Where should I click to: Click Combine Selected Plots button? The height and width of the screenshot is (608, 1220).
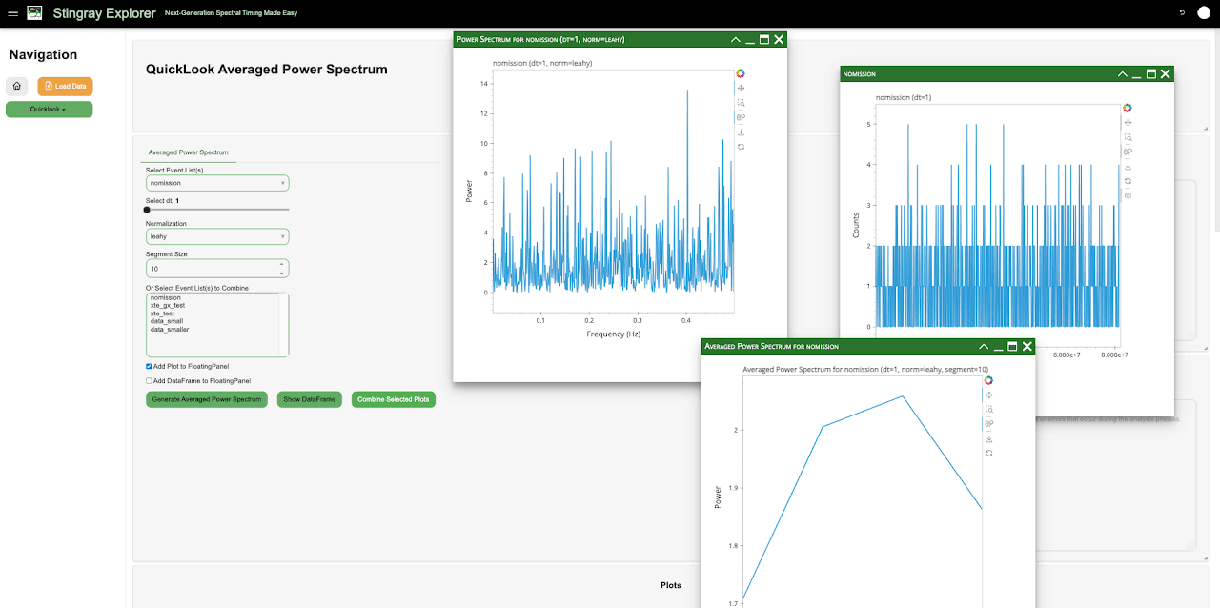coord(394,399)
